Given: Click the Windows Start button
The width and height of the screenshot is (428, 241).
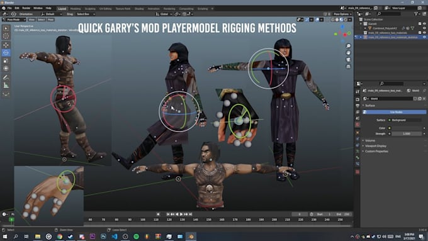Looking at the screenshot, I should coord(5,237).
